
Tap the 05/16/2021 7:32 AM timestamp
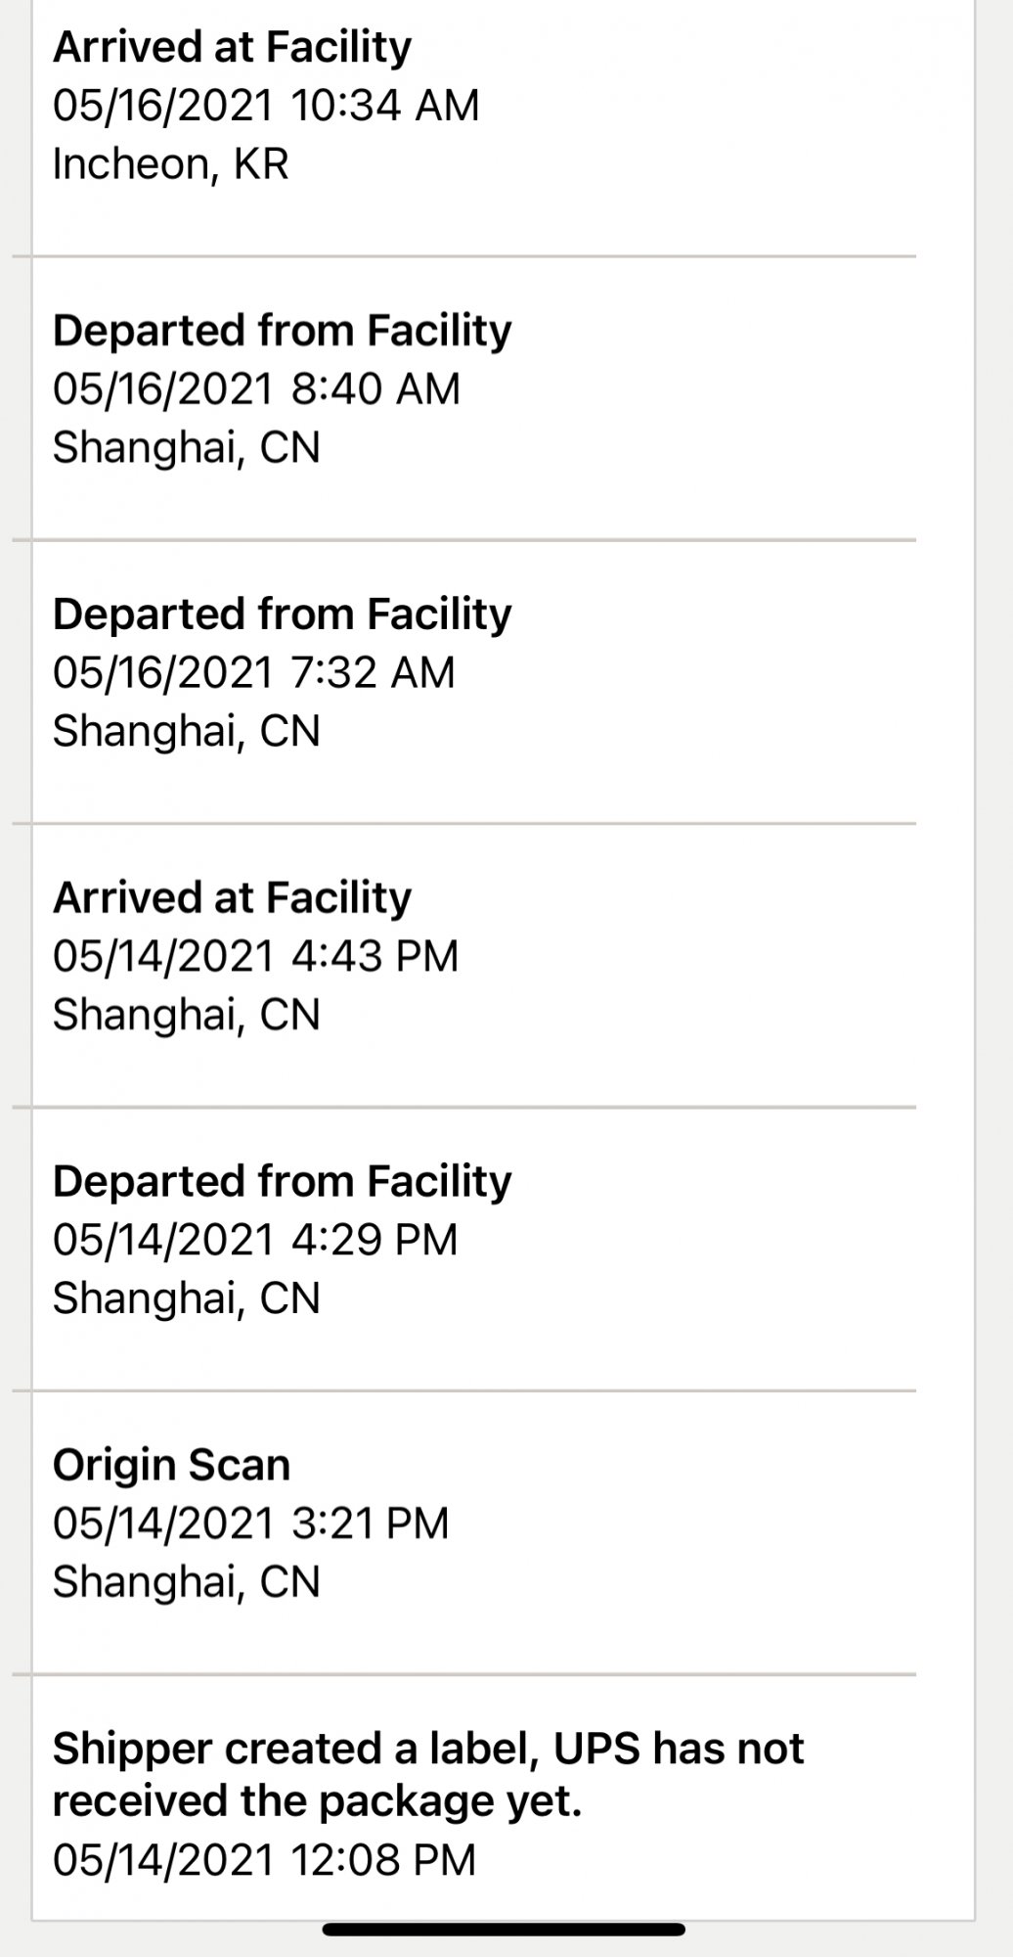tap(254, 673)
